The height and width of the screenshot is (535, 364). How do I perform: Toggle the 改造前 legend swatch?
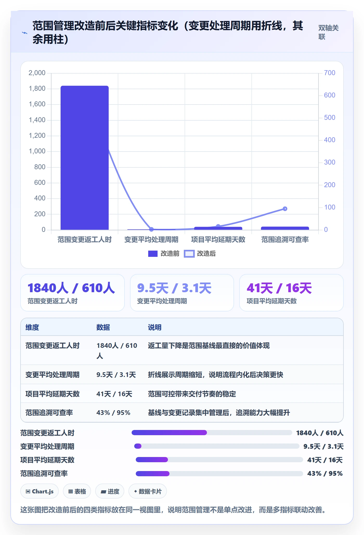(153, 254)
